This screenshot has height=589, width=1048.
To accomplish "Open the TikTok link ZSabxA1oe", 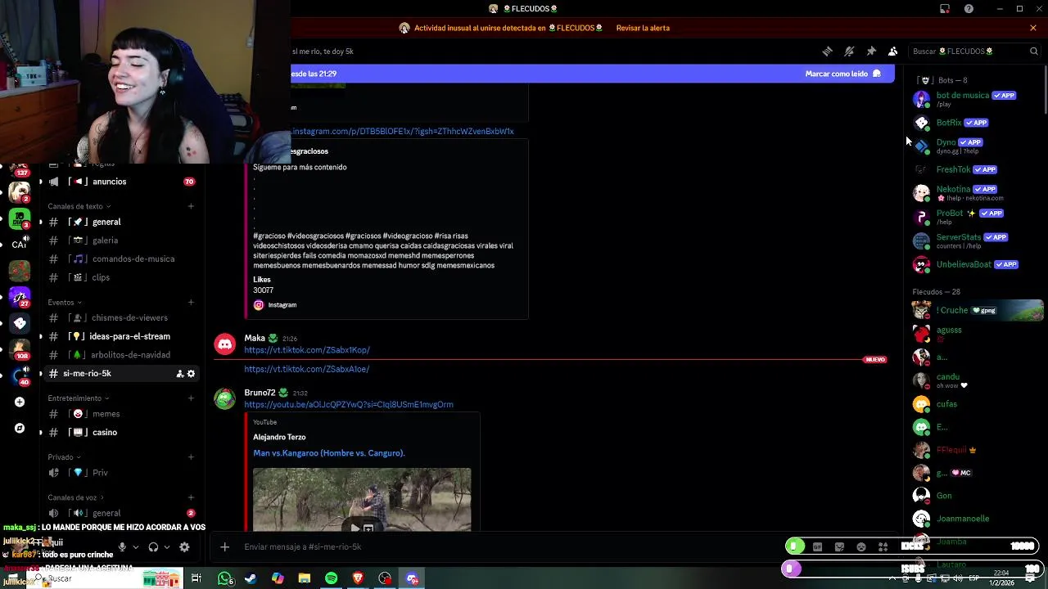I will pyautogui.click(x=306, y=369).
